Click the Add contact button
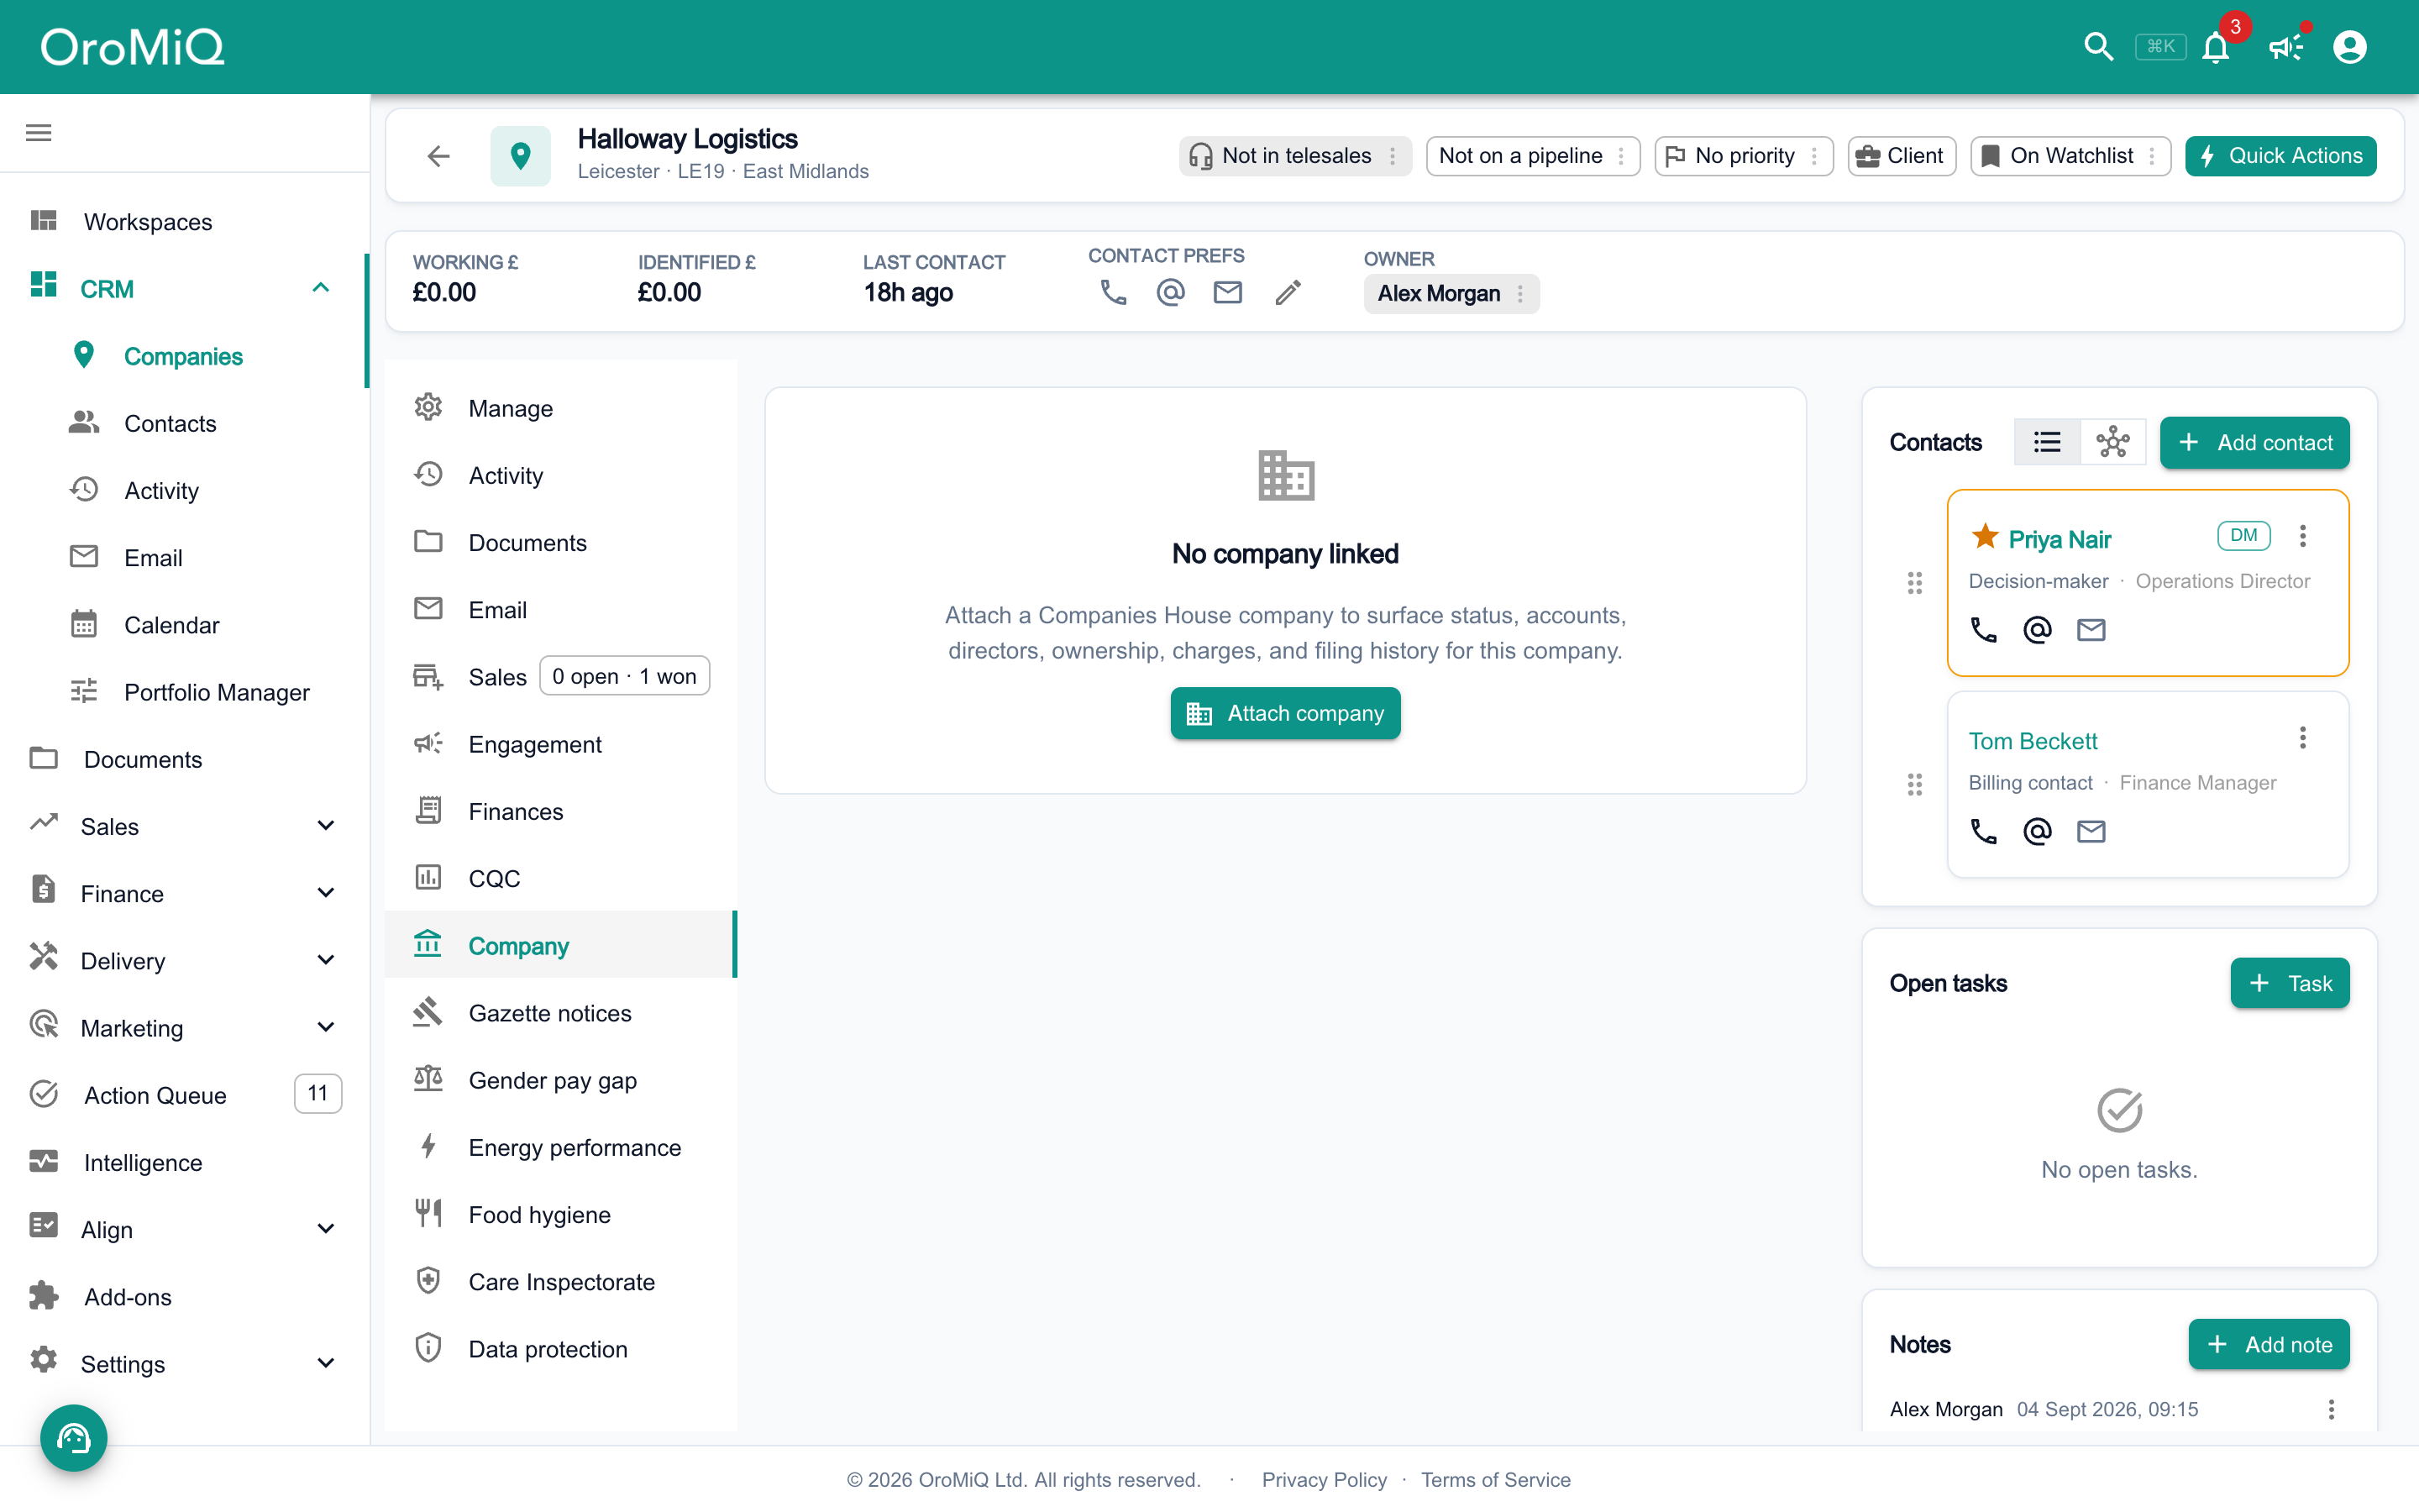2419x1512 pixels. click(2254, 442)
